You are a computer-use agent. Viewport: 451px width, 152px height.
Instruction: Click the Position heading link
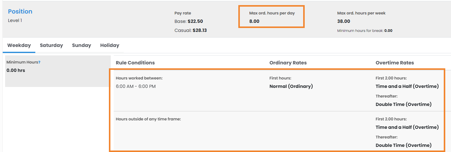(20, 11)
